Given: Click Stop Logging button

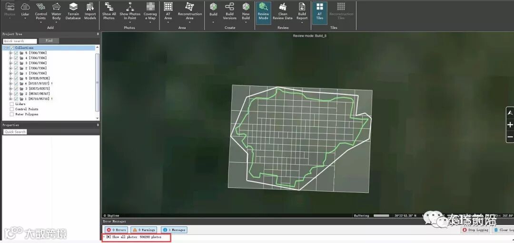Looking at the screenshot, I should point(475,230).
